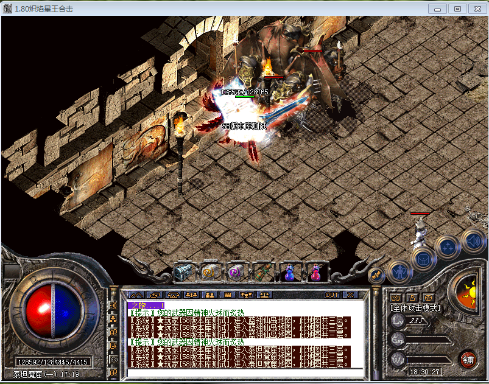This screenshot has height=384, width=489.
Task: Click the Lv level badge
Action: point(398,321)
